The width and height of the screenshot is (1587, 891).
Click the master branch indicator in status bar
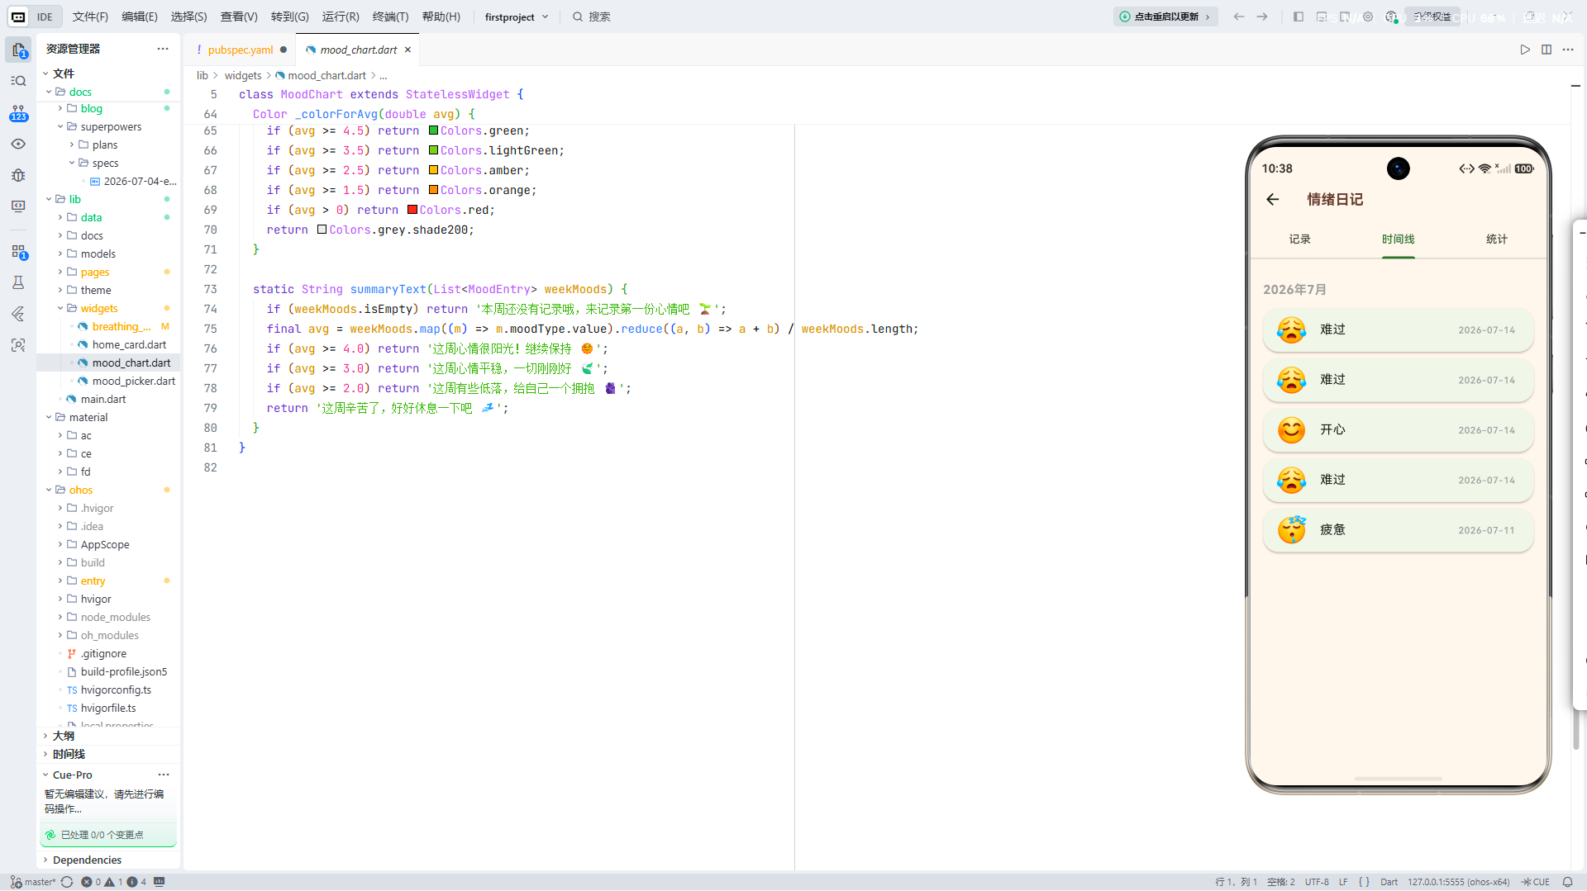coord(33,882)
